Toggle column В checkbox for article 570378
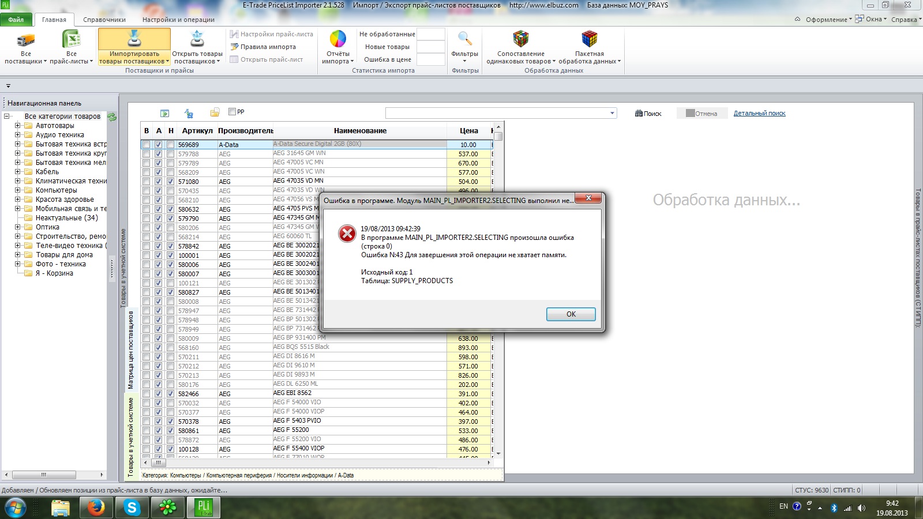This screenshot has height=519, width=923. pyautogui.click(x=146, y=422)
